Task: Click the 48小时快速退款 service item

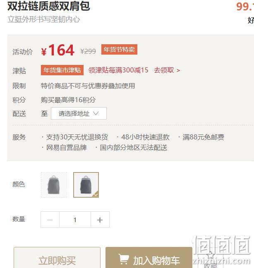Action: (145, 137)
